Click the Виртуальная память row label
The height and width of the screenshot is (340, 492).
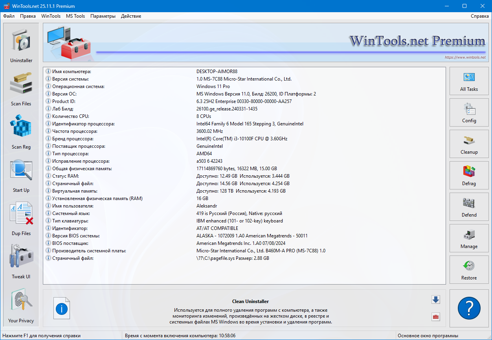click(x=75, y=191)
